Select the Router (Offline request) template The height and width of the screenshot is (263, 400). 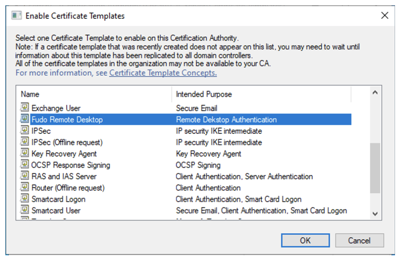[184, 188]
